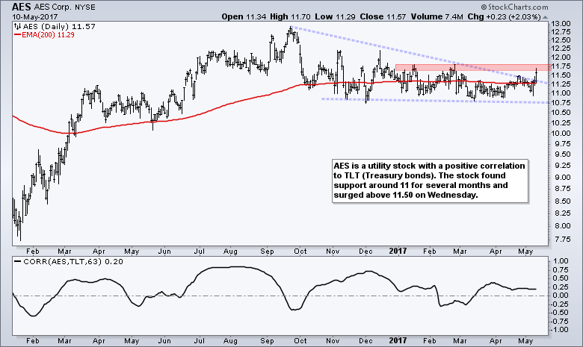Click the 11.00 price axis label

[561, 93]
